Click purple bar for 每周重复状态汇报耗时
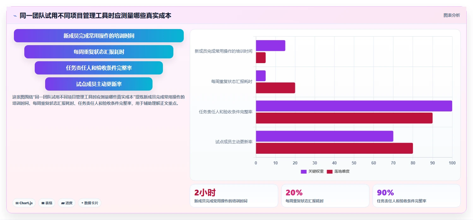The height and width of the screenshot is (220, 473). coord(261,76)
